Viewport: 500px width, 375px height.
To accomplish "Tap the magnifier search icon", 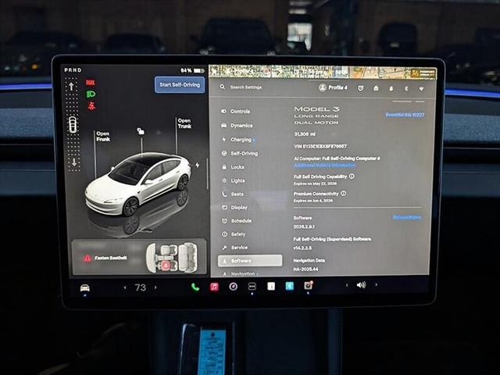I will pyautogui.click(x=222, y=87).
